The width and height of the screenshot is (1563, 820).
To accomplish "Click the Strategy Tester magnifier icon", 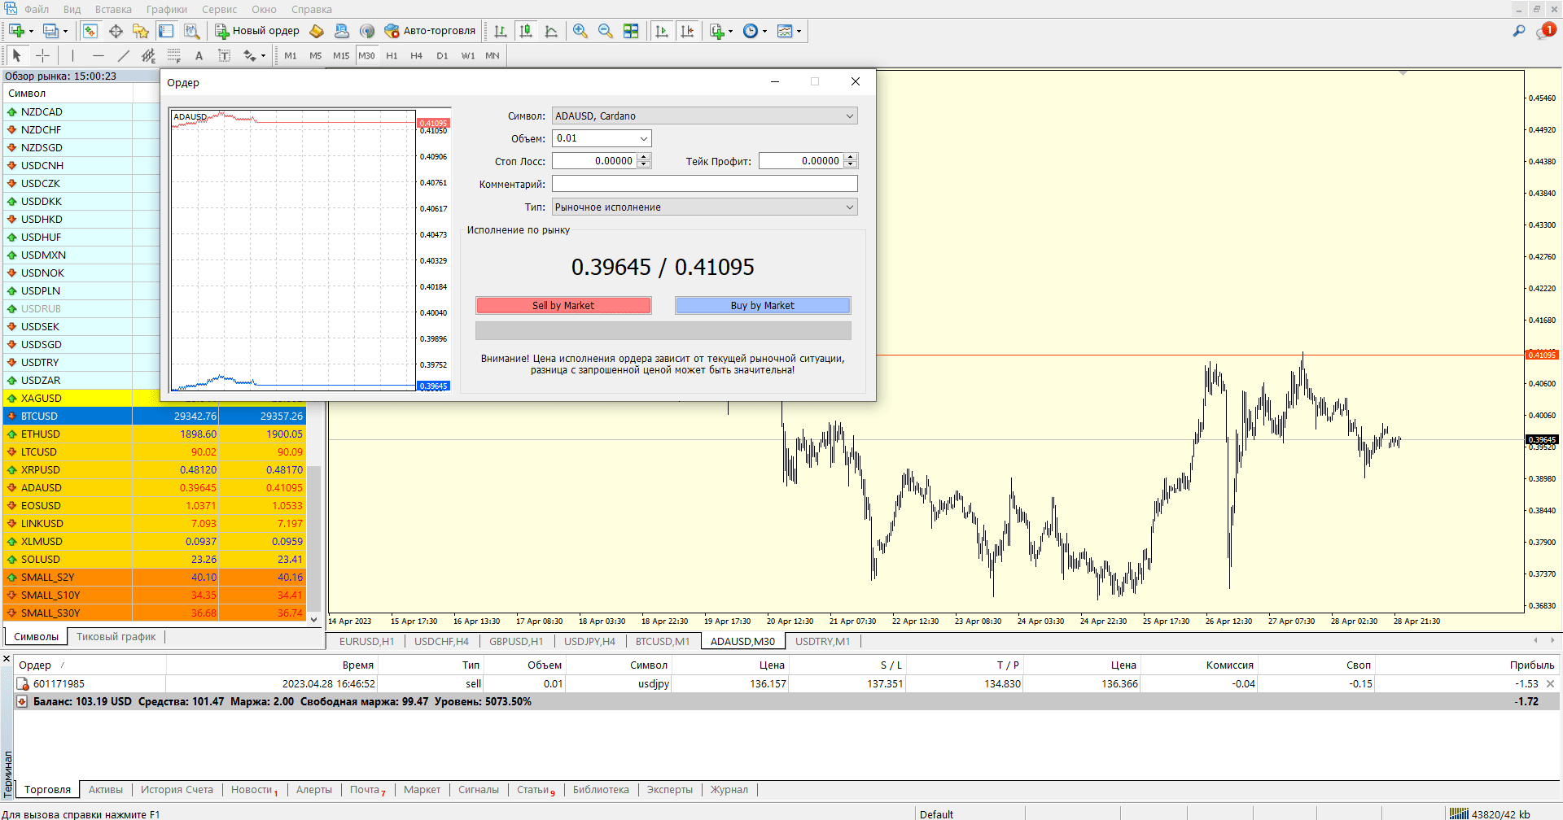I will [x=191, y=31].
